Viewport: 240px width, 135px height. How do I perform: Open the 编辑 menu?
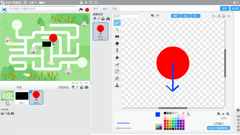pos(42,3)
